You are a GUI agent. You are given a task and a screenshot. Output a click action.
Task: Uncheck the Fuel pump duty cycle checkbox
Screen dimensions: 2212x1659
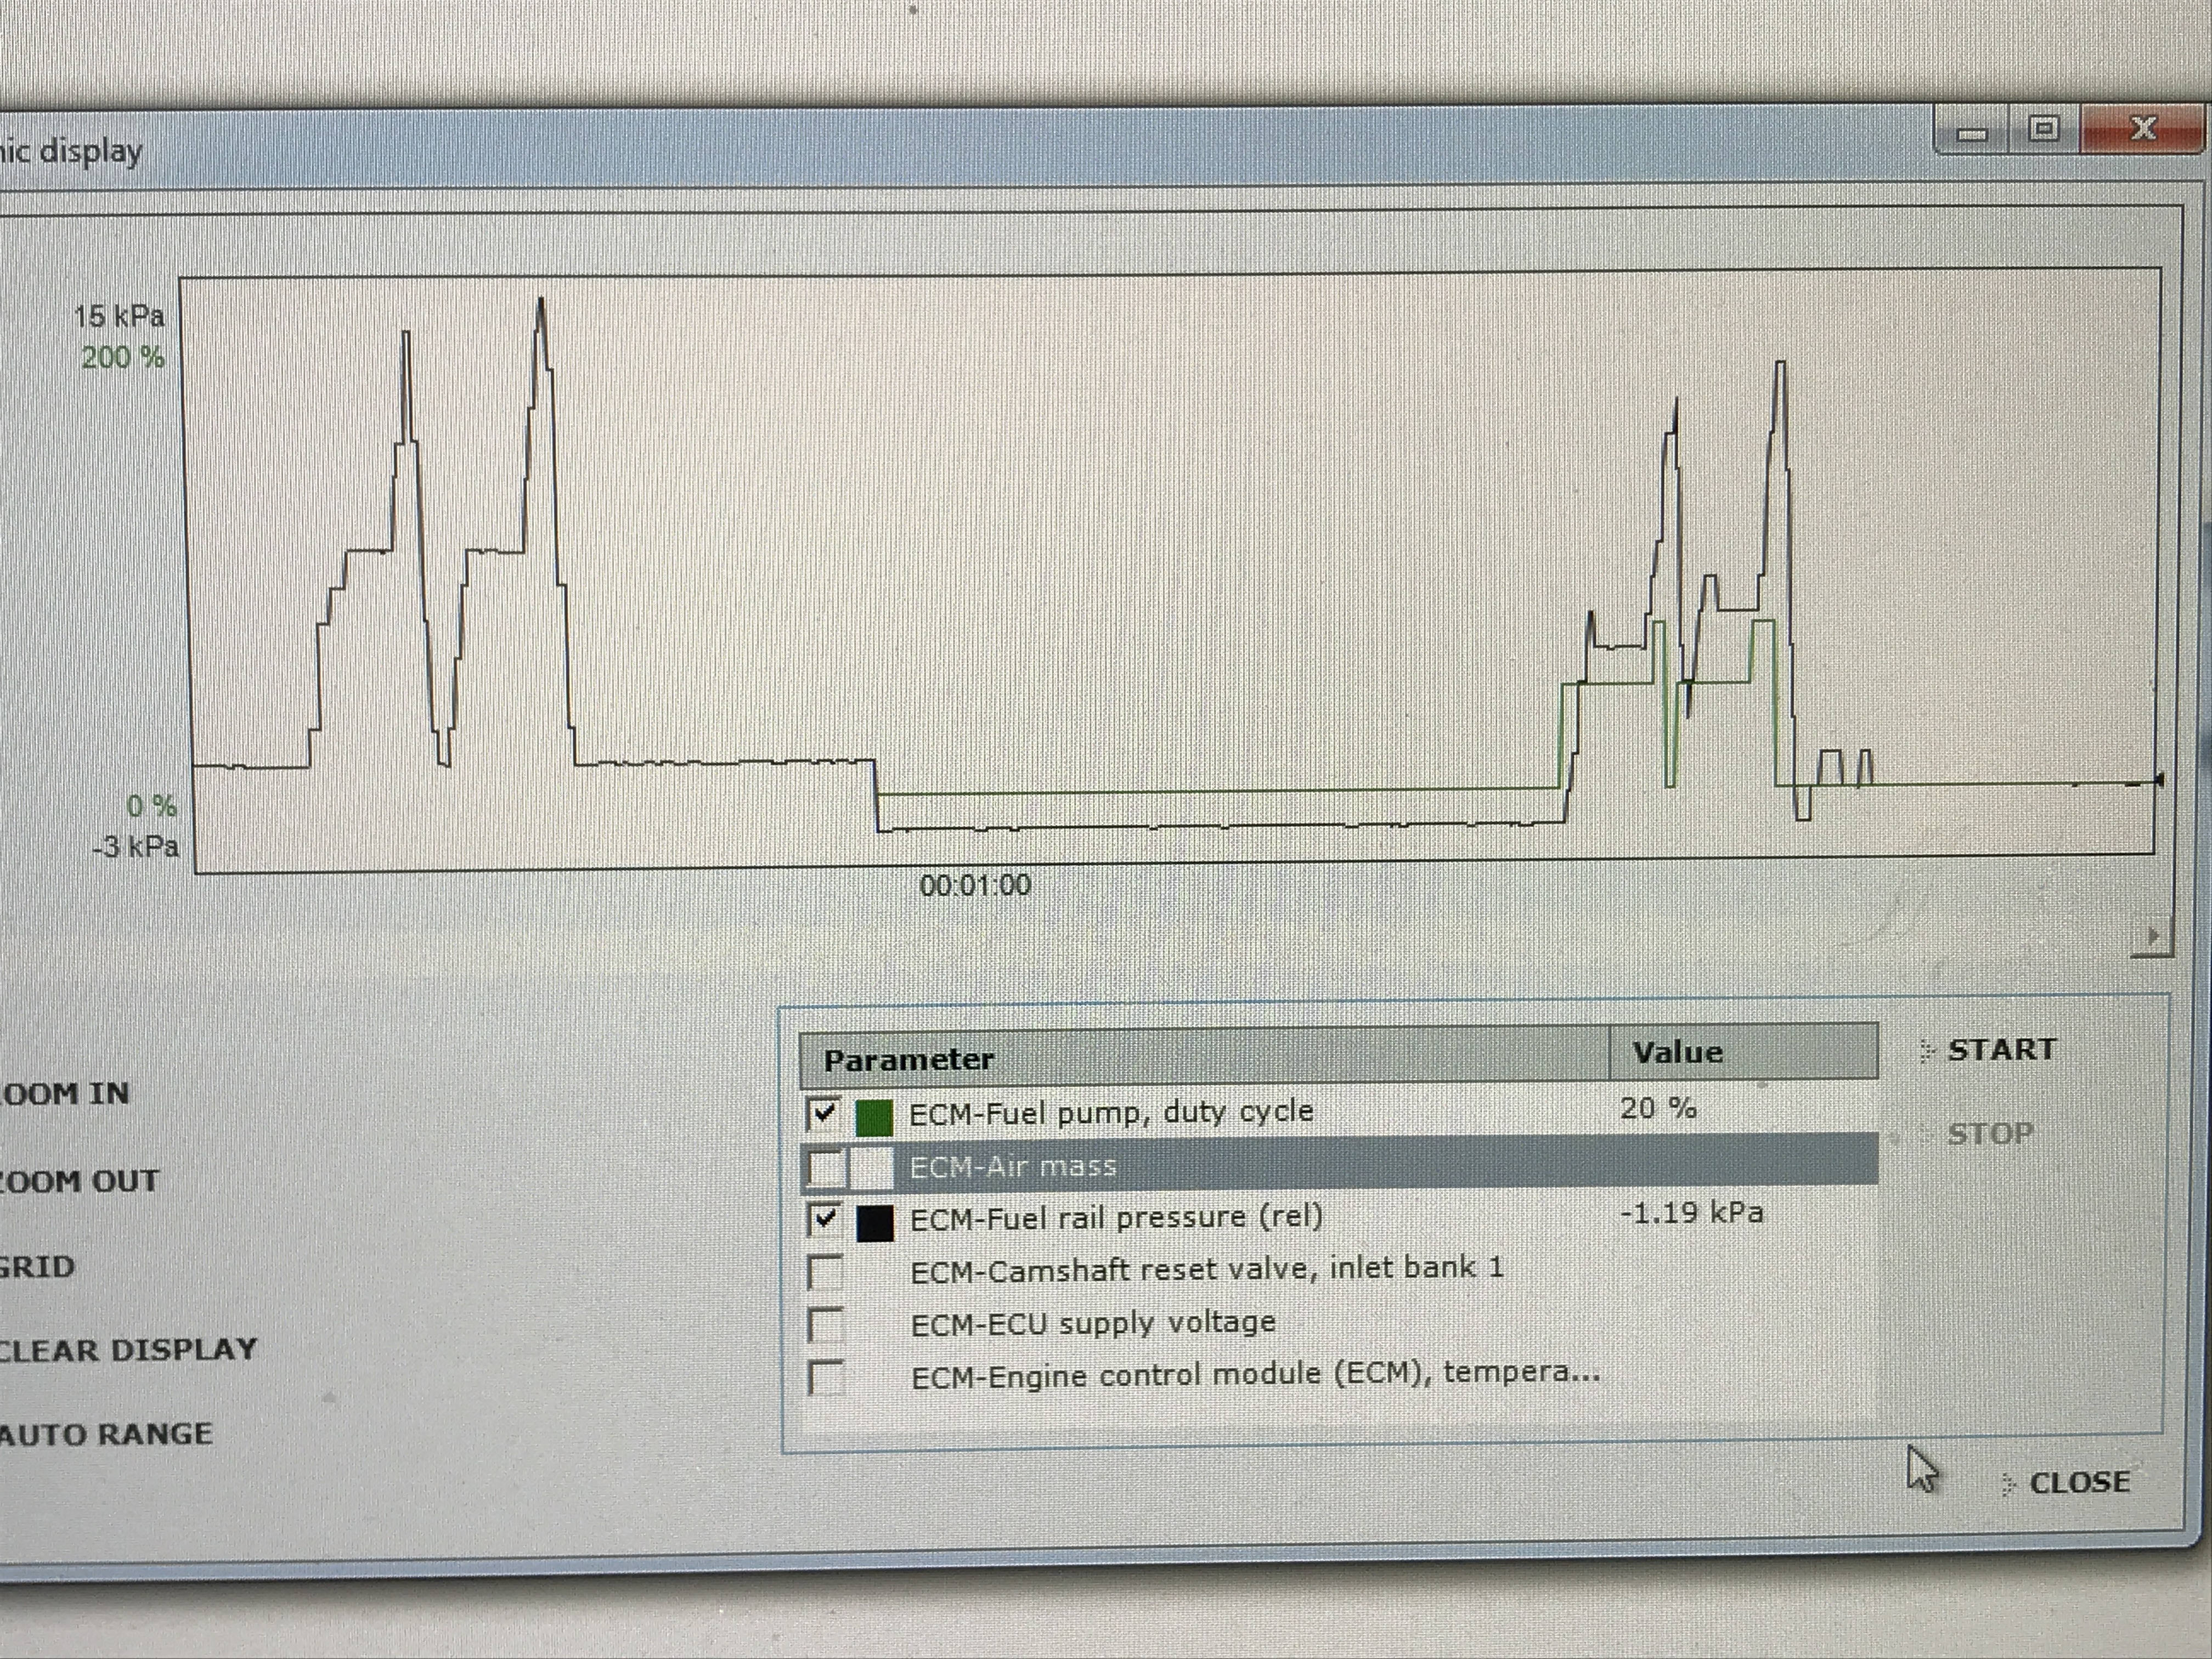point(823,1114)
